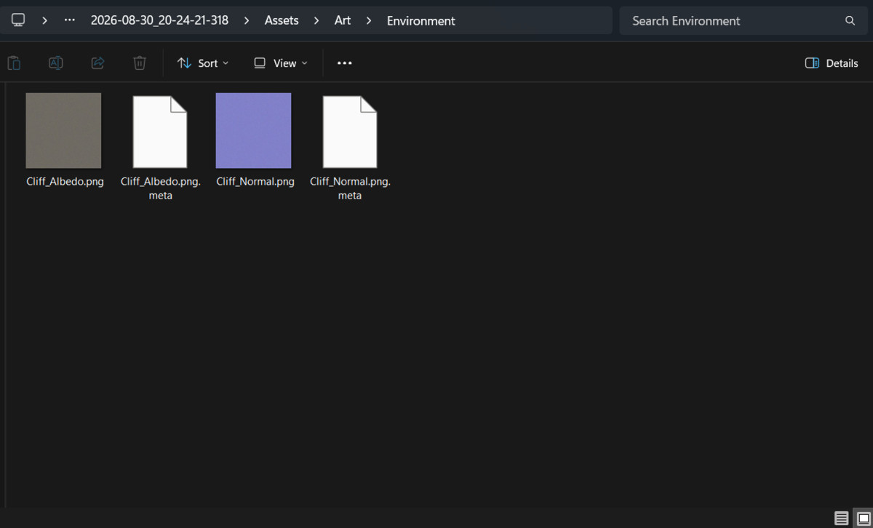Expand chevron after 2026-08-30_20-24-21-318 folder
This screenshot has width=873, height=528.
247,20
